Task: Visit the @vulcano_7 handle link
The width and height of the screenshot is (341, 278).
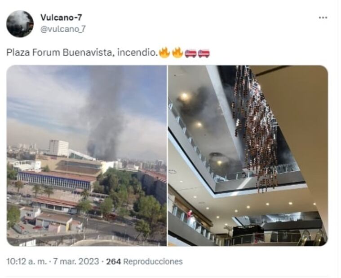Action: 63,29
